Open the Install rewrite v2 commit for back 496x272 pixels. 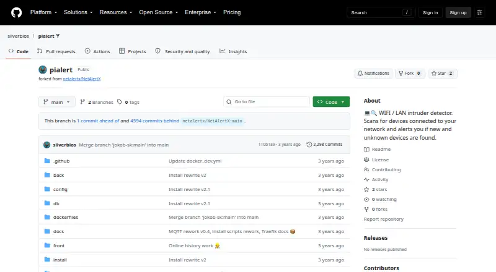point(187,175)
